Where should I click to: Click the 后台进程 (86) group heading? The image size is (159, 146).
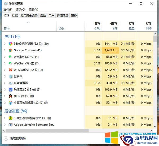click(16, 111)
